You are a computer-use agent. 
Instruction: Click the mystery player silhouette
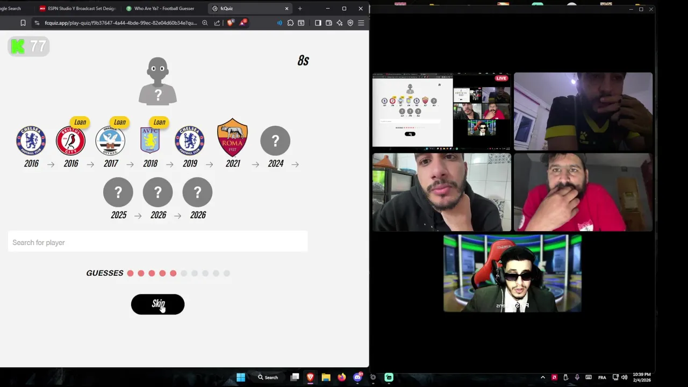[x=157, y=81]
